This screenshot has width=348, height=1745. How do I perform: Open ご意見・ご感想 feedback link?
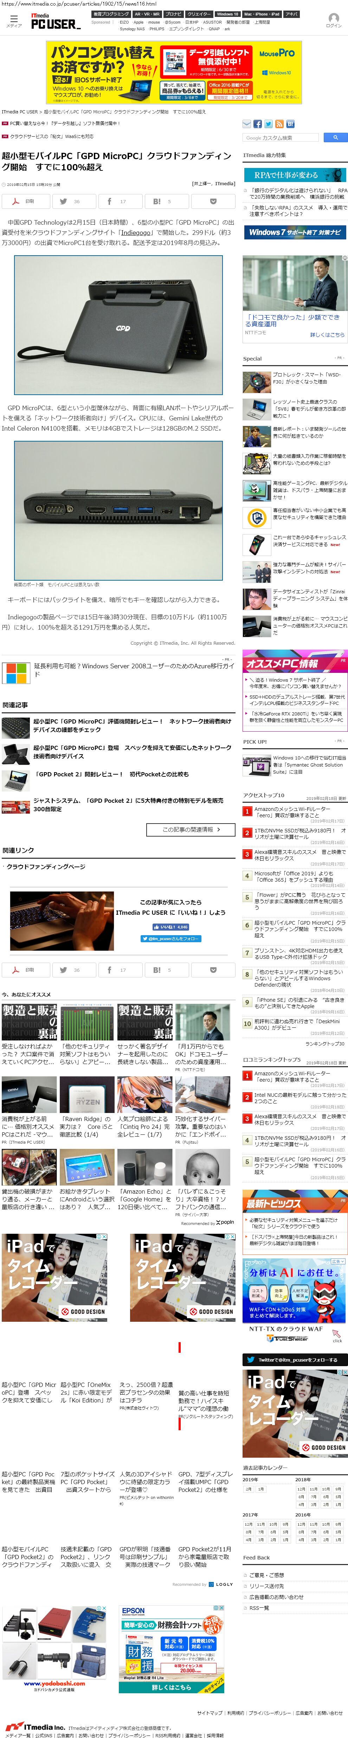(266, 1575)
